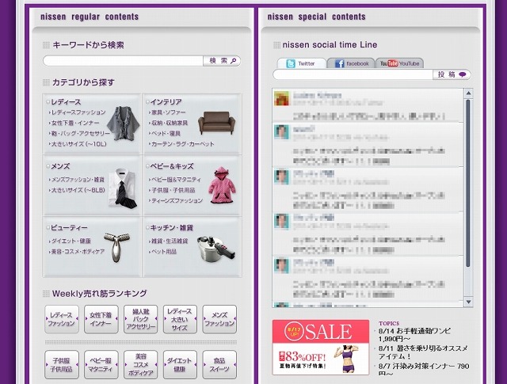This screenshot has height=384, width=507.
Task: Select ベビー服マタニティ ranking button
Action: [101, 365]
